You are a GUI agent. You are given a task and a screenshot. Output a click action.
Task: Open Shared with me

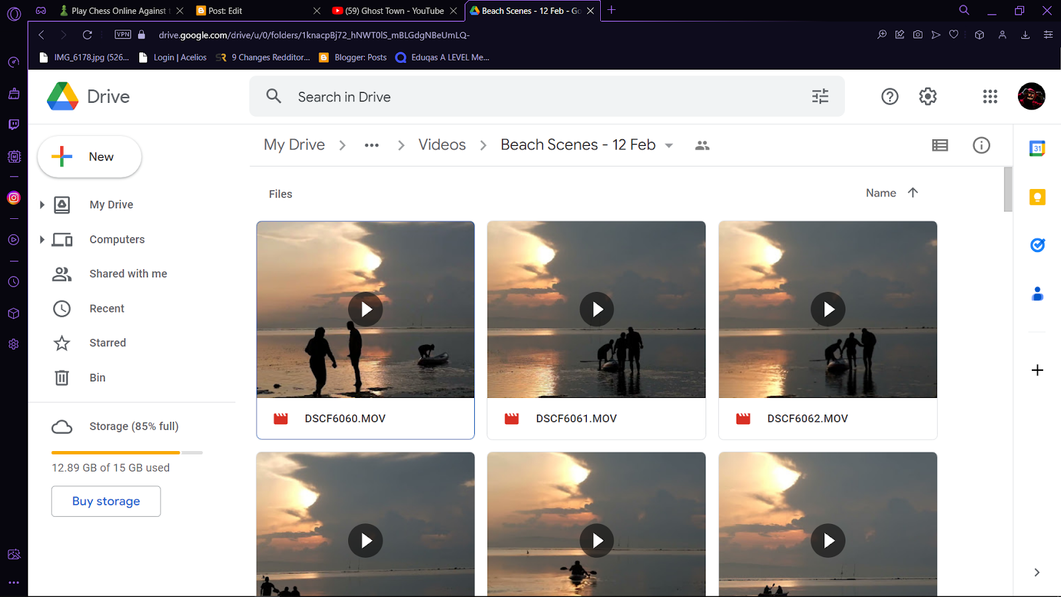coord(128,274)
